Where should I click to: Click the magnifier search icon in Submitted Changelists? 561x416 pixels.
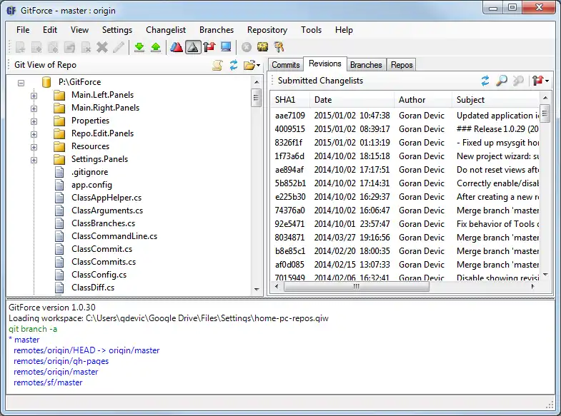pos(502,81)
